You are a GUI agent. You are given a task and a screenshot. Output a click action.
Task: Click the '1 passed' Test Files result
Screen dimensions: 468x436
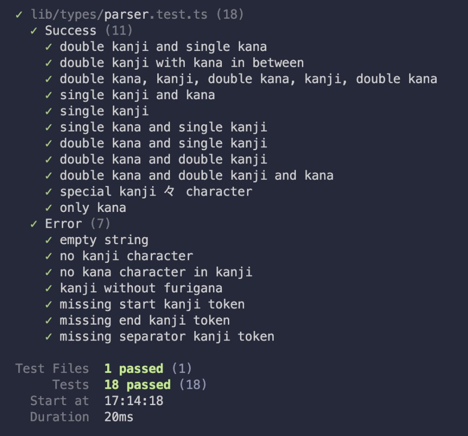[133, 369]
